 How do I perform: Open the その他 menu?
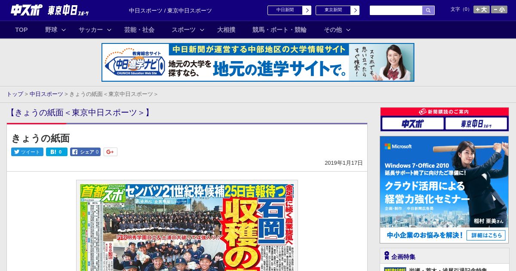coord(333,30)
